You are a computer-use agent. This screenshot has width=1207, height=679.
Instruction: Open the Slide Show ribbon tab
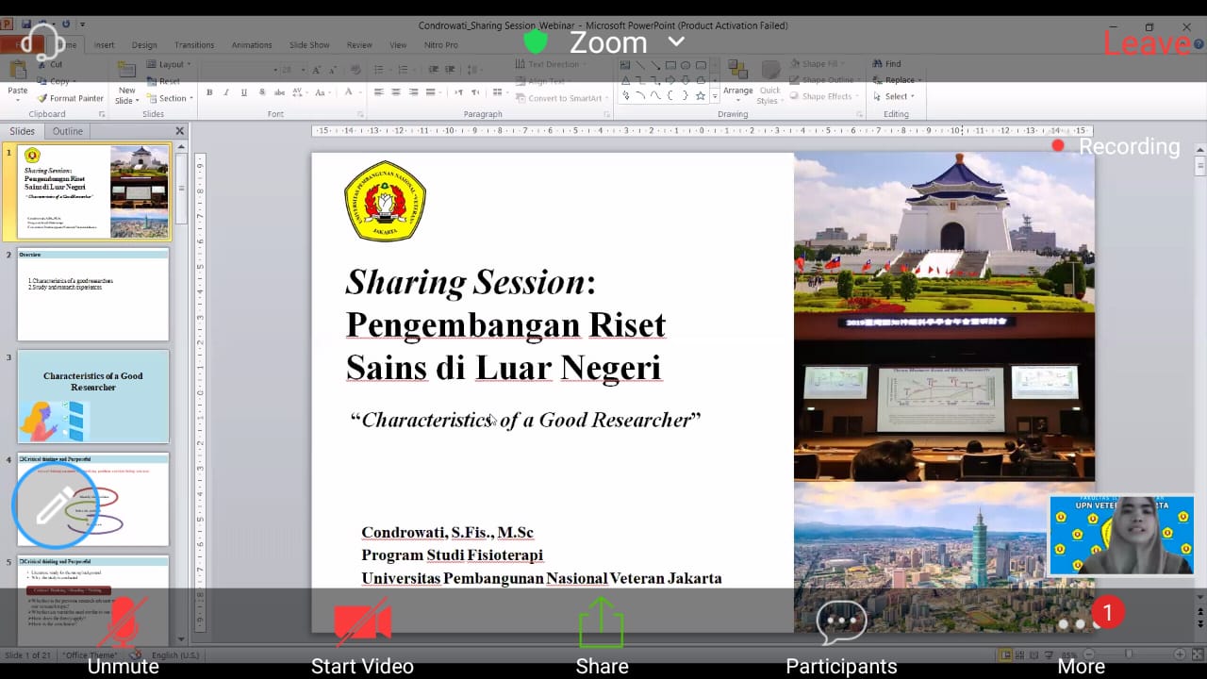coord(309,45)
